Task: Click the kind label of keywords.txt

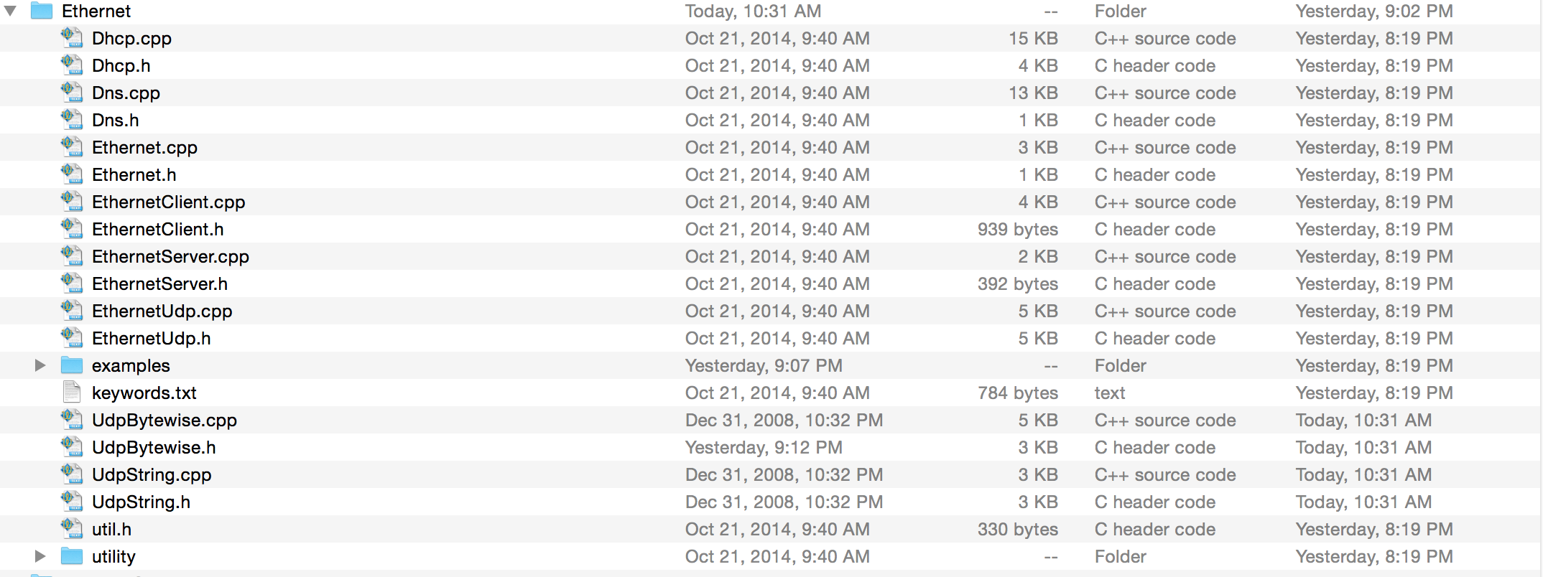Action: [1110, 393]
